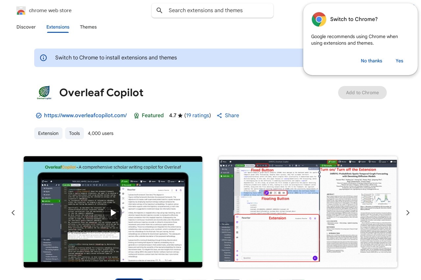The image size is (421, 280).
Task: Open the Discover tab
Action: [x=26, y=27]
